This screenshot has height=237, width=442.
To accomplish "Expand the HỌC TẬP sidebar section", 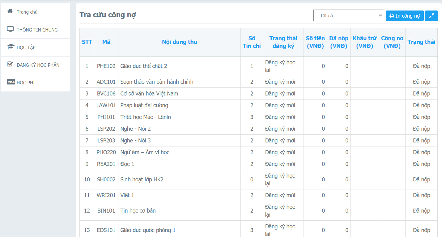I will point(26,47).
